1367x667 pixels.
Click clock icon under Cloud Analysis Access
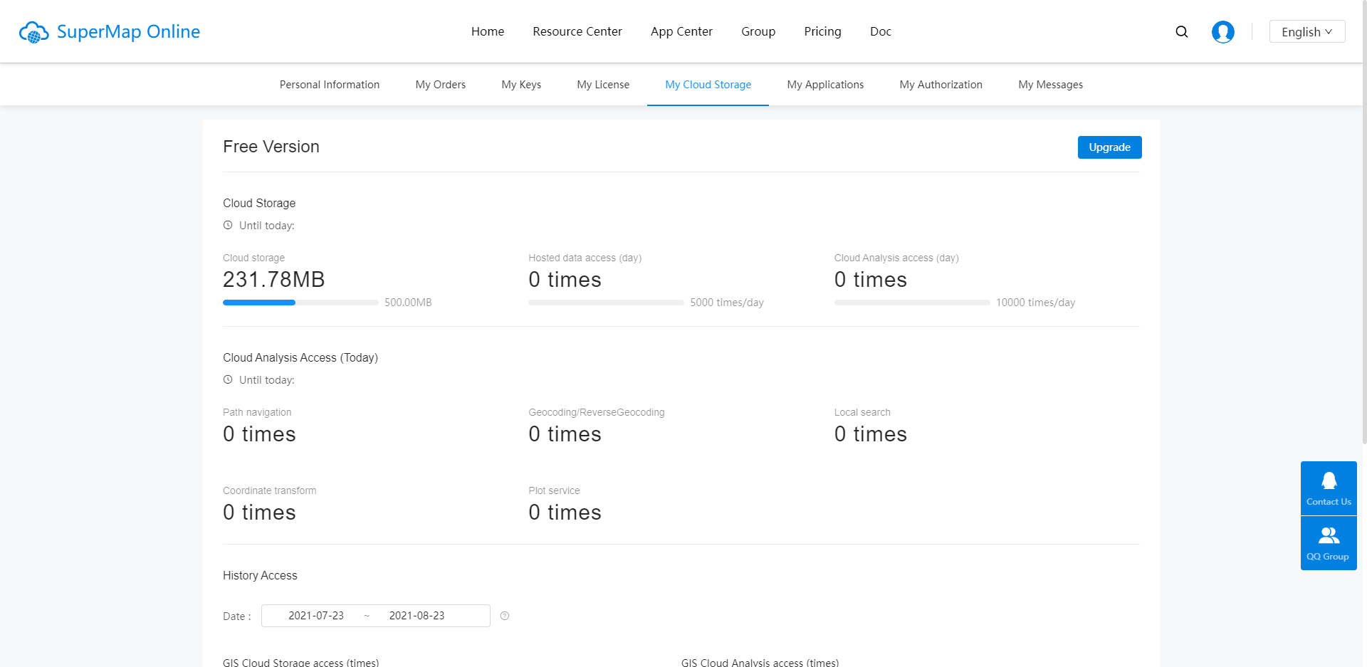pyautogui.click(x=228, y=379)
